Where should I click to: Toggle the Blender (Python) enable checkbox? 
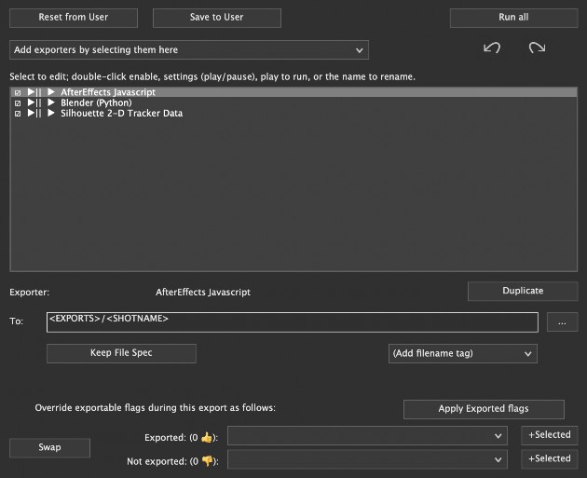[18, 103]
